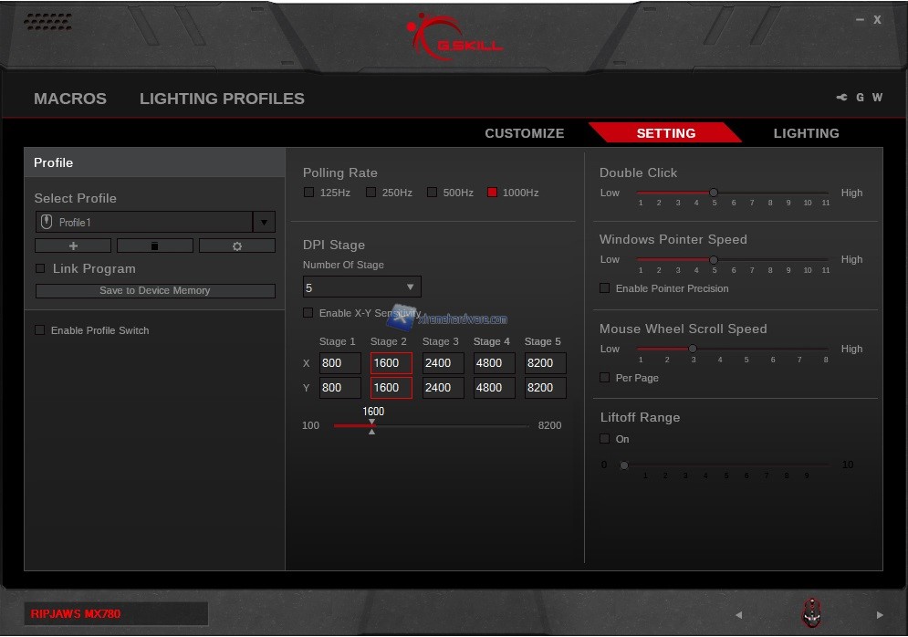Enable the Link Program checkbox
The width and height of the screenshot is (908, 637).
click(40, 268)
